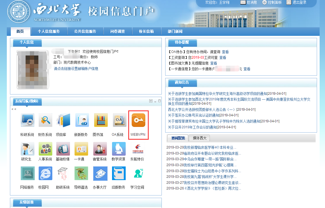The image size is (325, 208).
Task: Minimize the 系统导航 panel
Action: (x=155, y=101)
